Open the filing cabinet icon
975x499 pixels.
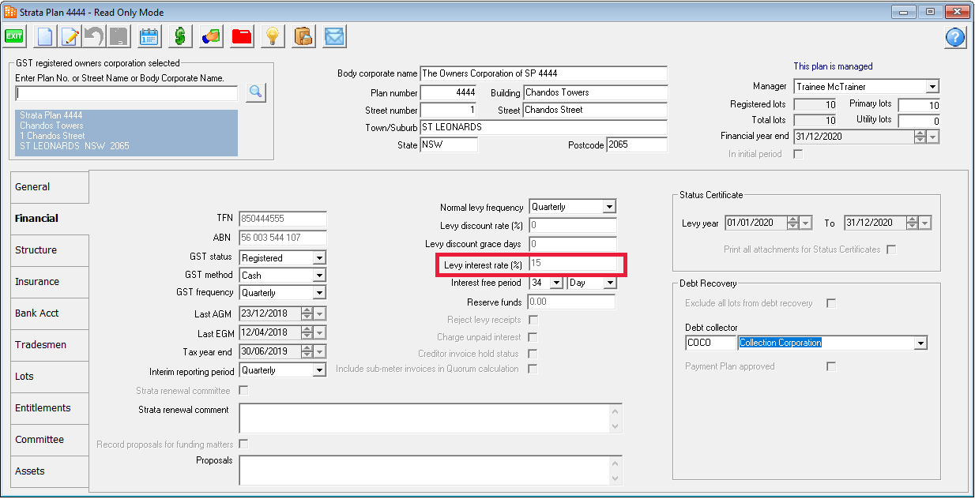(303, 36)
